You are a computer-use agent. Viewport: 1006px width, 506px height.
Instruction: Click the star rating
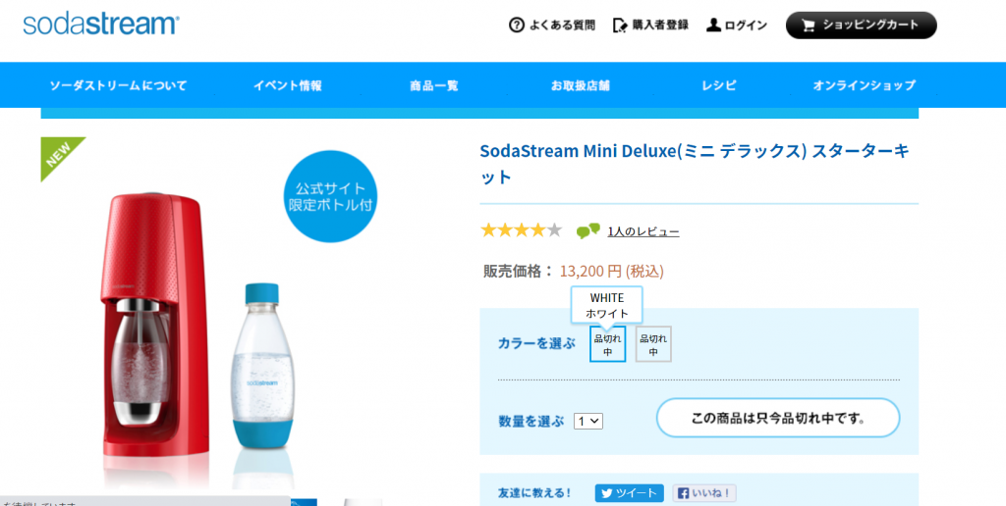(521, 230)
